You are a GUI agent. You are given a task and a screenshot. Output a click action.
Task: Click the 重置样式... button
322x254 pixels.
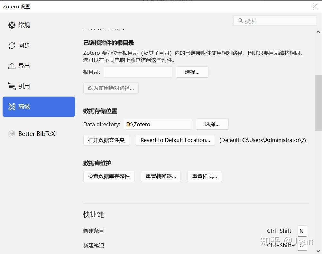pos(204,176)
